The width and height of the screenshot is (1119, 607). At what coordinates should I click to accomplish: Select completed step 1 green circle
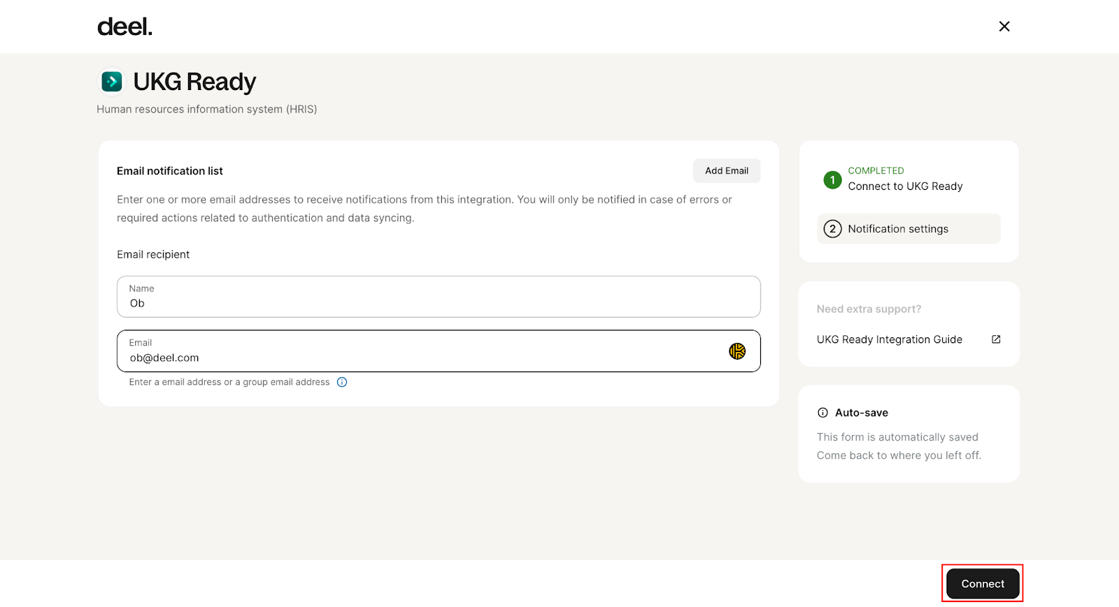(832, 180)
